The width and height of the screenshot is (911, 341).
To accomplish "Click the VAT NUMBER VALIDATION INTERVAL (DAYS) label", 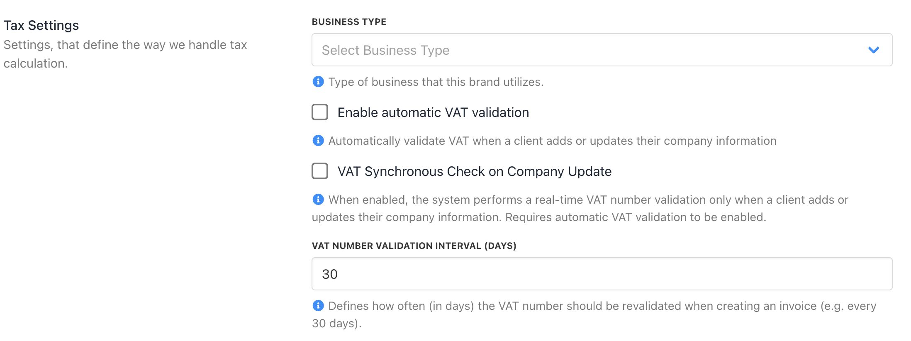I will coord(414,246).
